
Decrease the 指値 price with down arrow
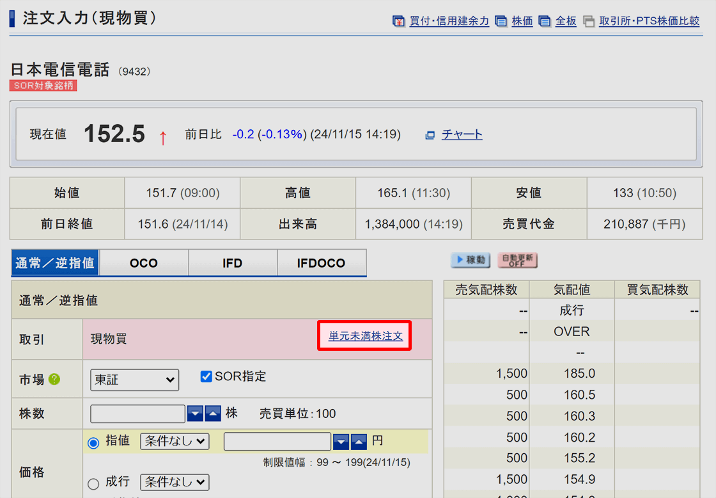(x=341, y=442)
